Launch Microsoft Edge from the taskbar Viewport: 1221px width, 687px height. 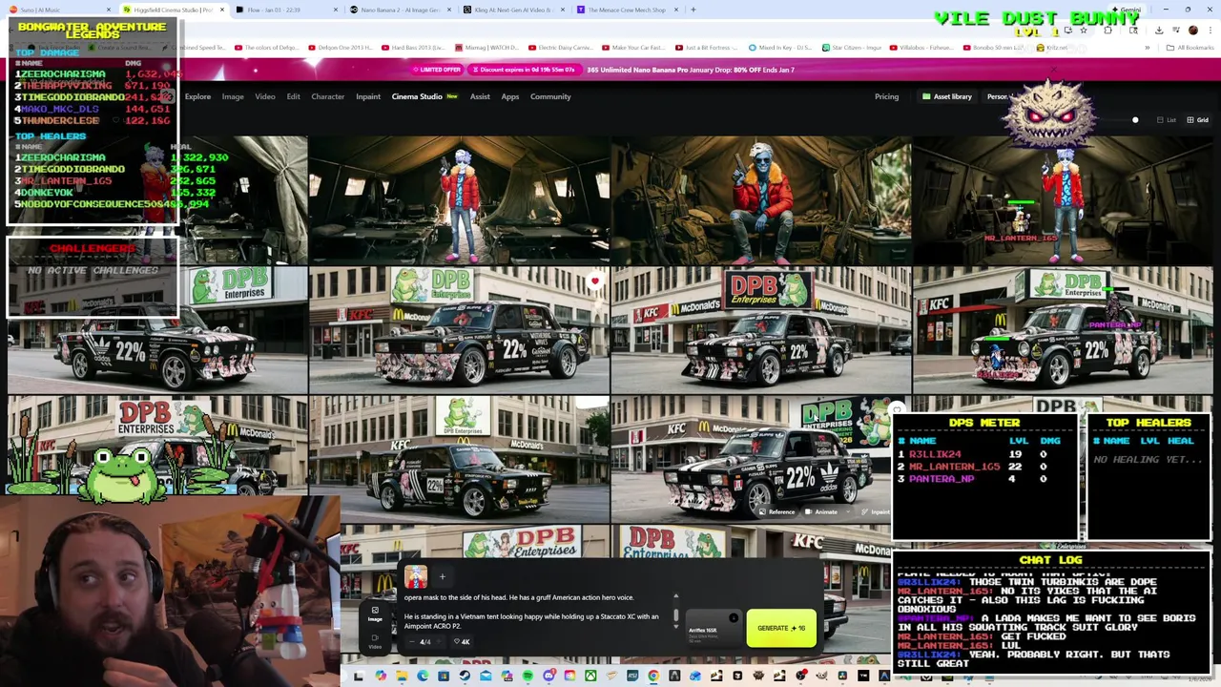423,676
